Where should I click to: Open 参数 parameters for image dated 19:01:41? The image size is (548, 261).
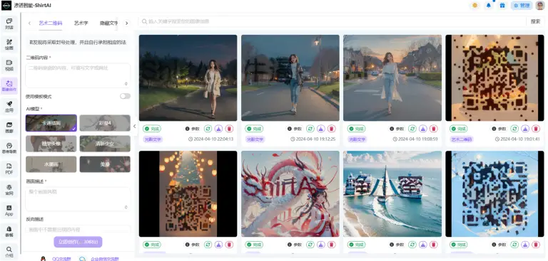pos(499,129)
